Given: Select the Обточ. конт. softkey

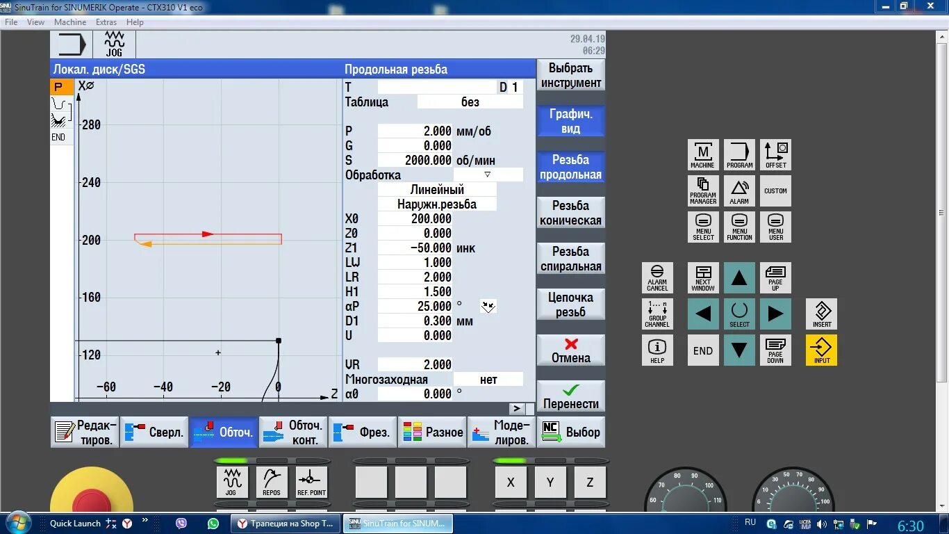Looking at the screenshot, I should 292,432.
